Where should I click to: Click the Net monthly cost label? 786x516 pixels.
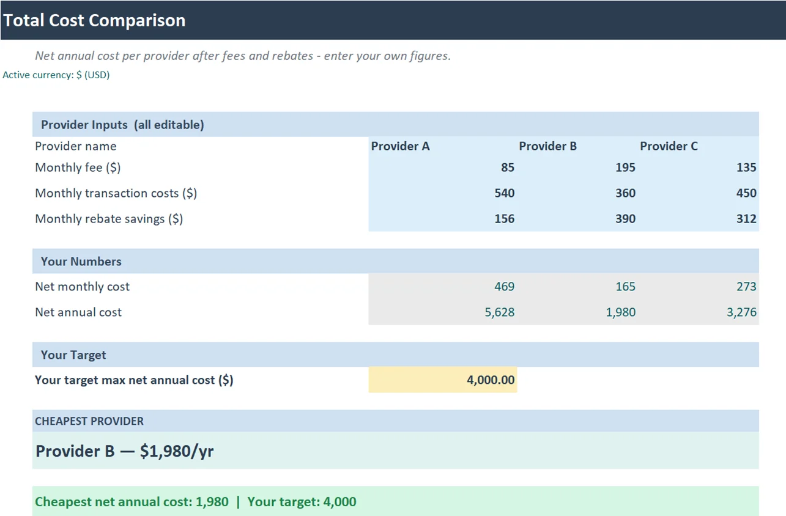83,286
